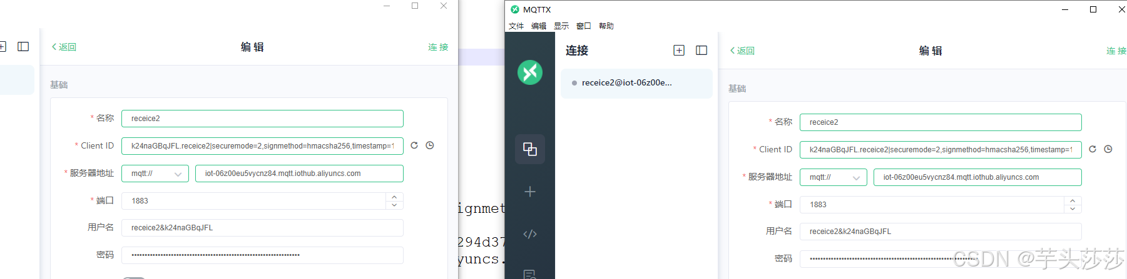
Task: Increase port value in left window
Action: [x=394, y=197]
